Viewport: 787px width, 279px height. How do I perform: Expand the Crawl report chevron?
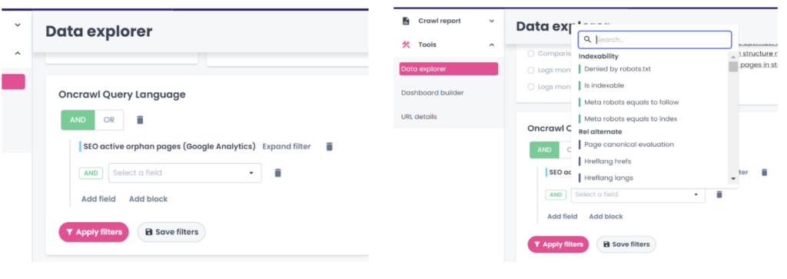pyautogui.click(x=492, y=21)
